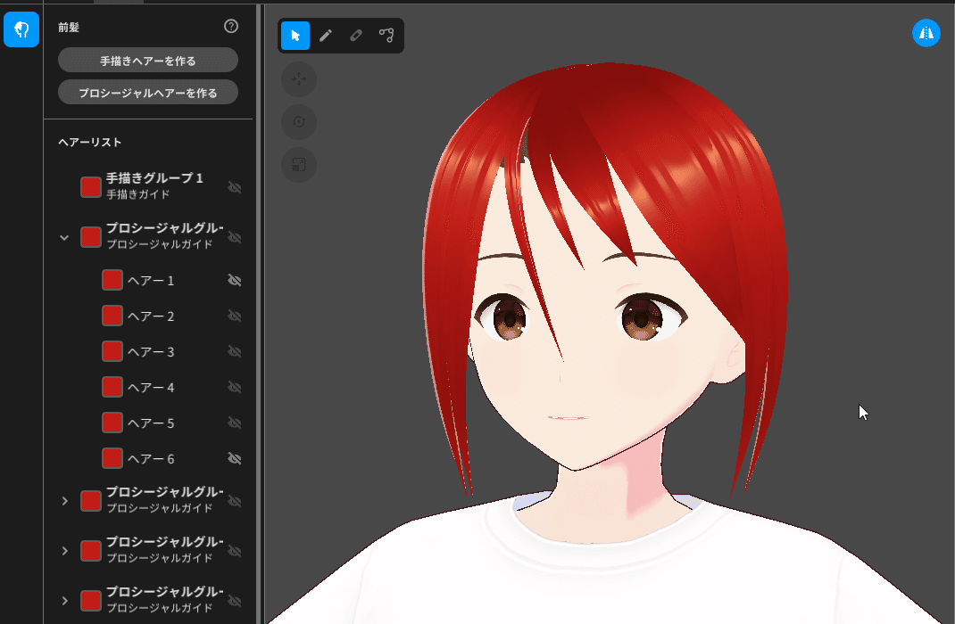Switch to the Brush drawing tool
The width and height of the screenshot is (955, 624).
click(326, 36)
